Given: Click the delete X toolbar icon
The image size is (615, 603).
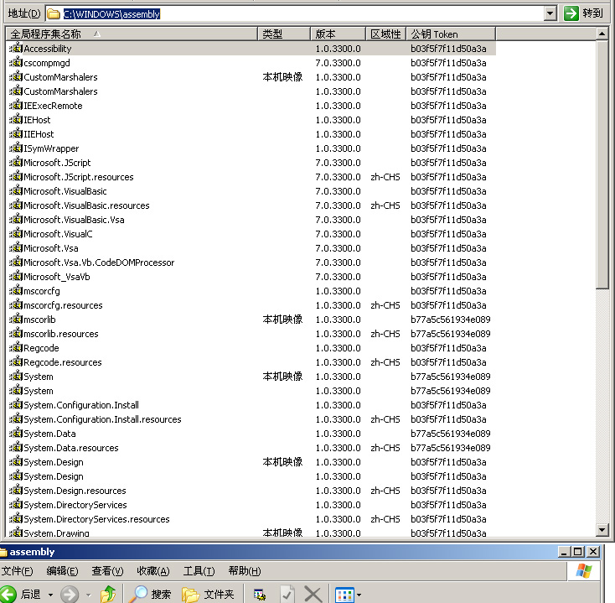Looking at the screenshot, I should pos(313,595).
